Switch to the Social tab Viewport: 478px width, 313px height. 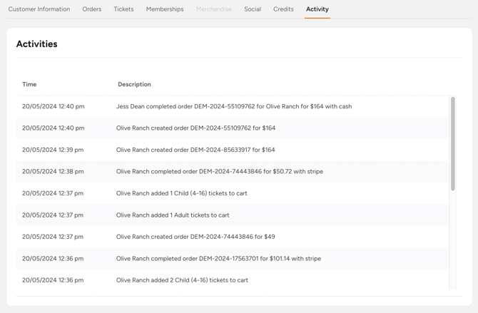(253, 9)
